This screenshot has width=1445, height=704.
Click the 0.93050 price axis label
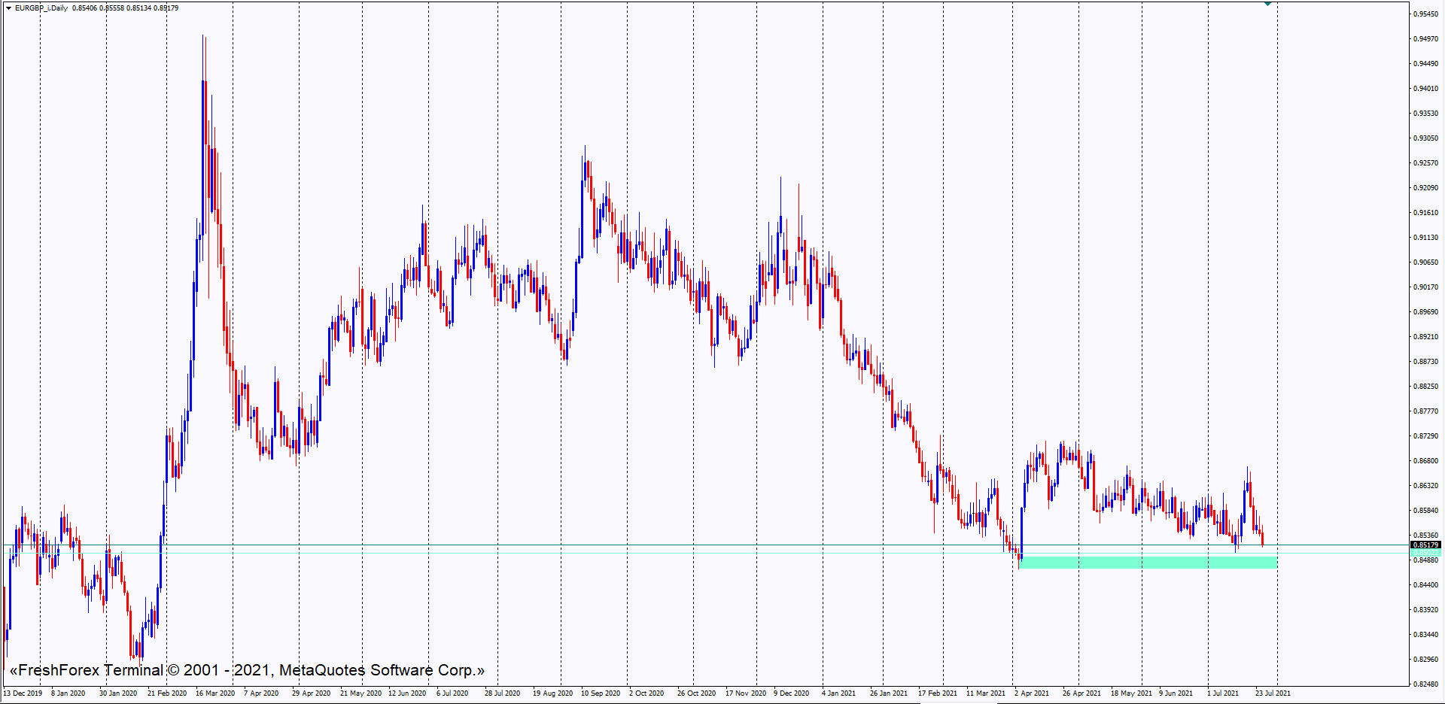click(1425, 138)
